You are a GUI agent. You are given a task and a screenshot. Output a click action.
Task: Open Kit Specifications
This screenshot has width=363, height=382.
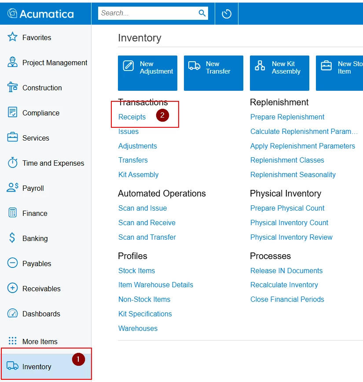pyautogui.click(x=145, y=314)
